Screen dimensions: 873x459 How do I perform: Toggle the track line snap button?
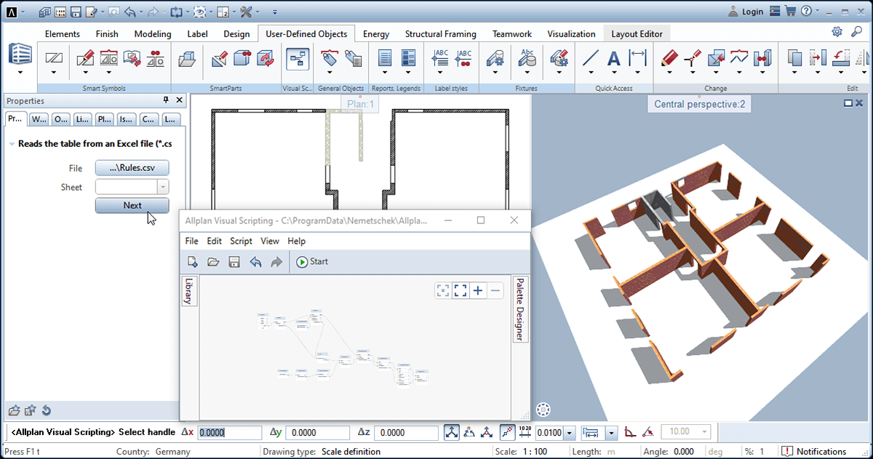click(508, 432)
